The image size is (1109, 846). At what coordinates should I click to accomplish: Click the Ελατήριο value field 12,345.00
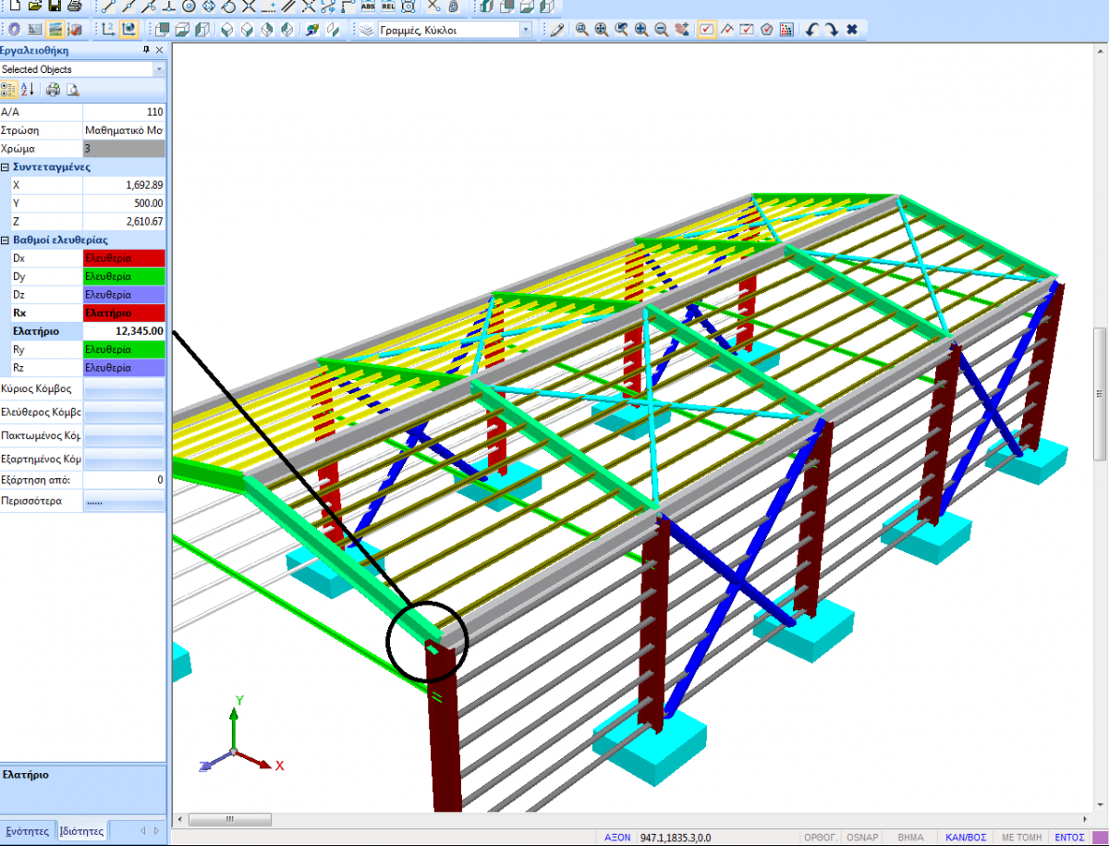[x=124, y=331]
